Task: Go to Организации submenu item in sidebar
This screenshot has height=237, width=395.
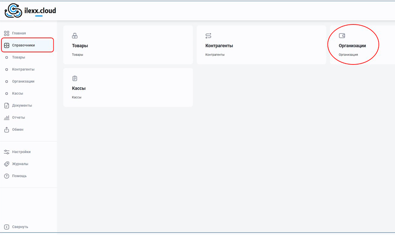Action: click(x=23, y=81)
